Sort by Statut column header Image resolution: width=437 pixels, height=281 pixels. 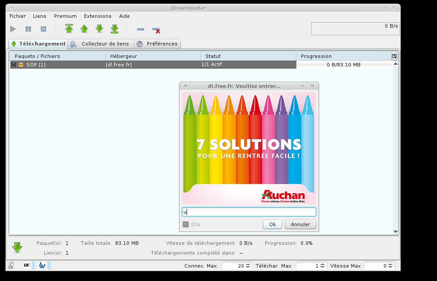pyautogui.click(x=248, y=56)
